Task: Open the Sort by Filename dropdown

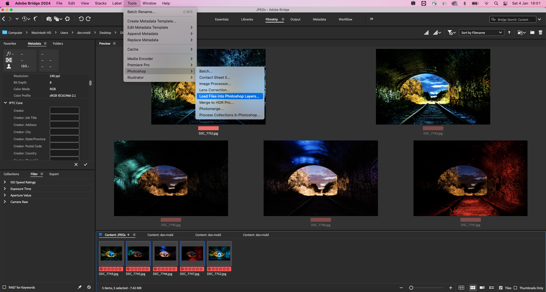Action: (481, 33)
